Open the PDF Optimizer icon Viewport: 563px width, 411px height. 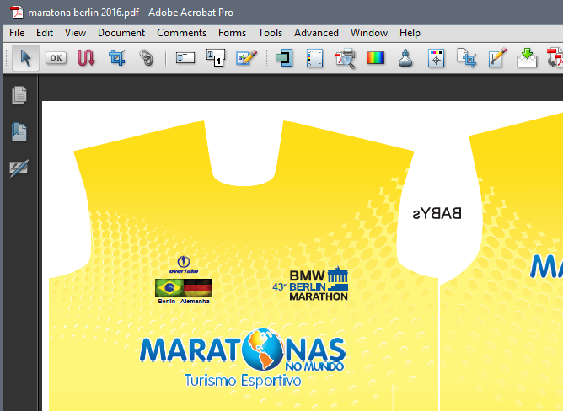point(555,58)
